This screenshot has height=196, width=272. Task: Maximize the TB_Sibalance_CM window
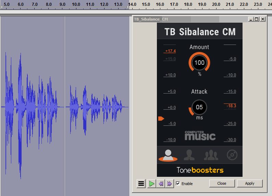pos(256,19)
